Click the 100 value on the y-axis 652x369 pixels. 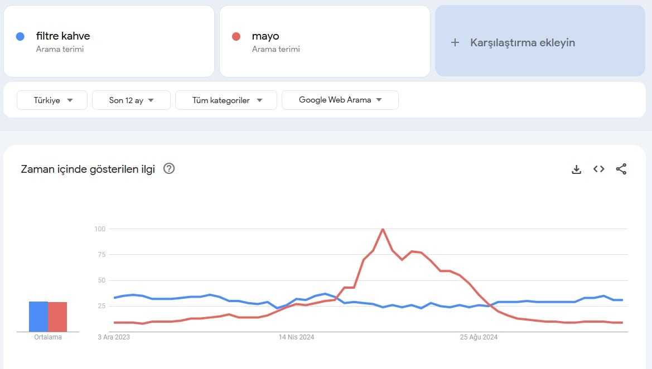pyautogui.click(x=100, y=229)
